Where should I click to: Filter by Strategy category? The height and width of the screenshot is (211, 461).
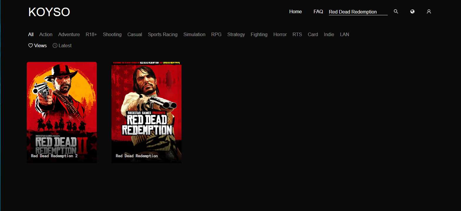[236, 34]
